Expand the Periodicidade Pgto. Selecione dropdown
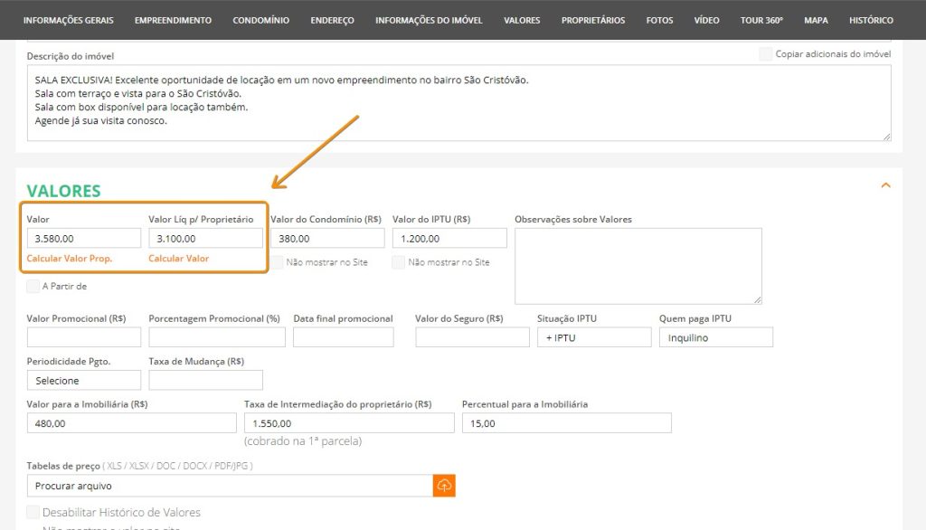This screenshot has height=530, width=926. tap(84, 381)
